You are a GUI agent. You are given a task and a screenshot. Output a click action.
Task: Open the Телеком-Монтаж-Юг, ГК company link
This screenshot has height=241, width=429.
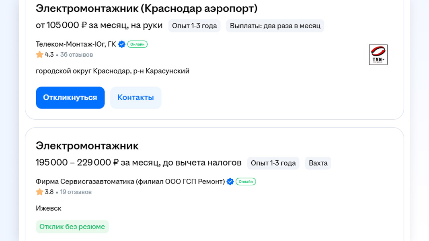tap(76, 44)
